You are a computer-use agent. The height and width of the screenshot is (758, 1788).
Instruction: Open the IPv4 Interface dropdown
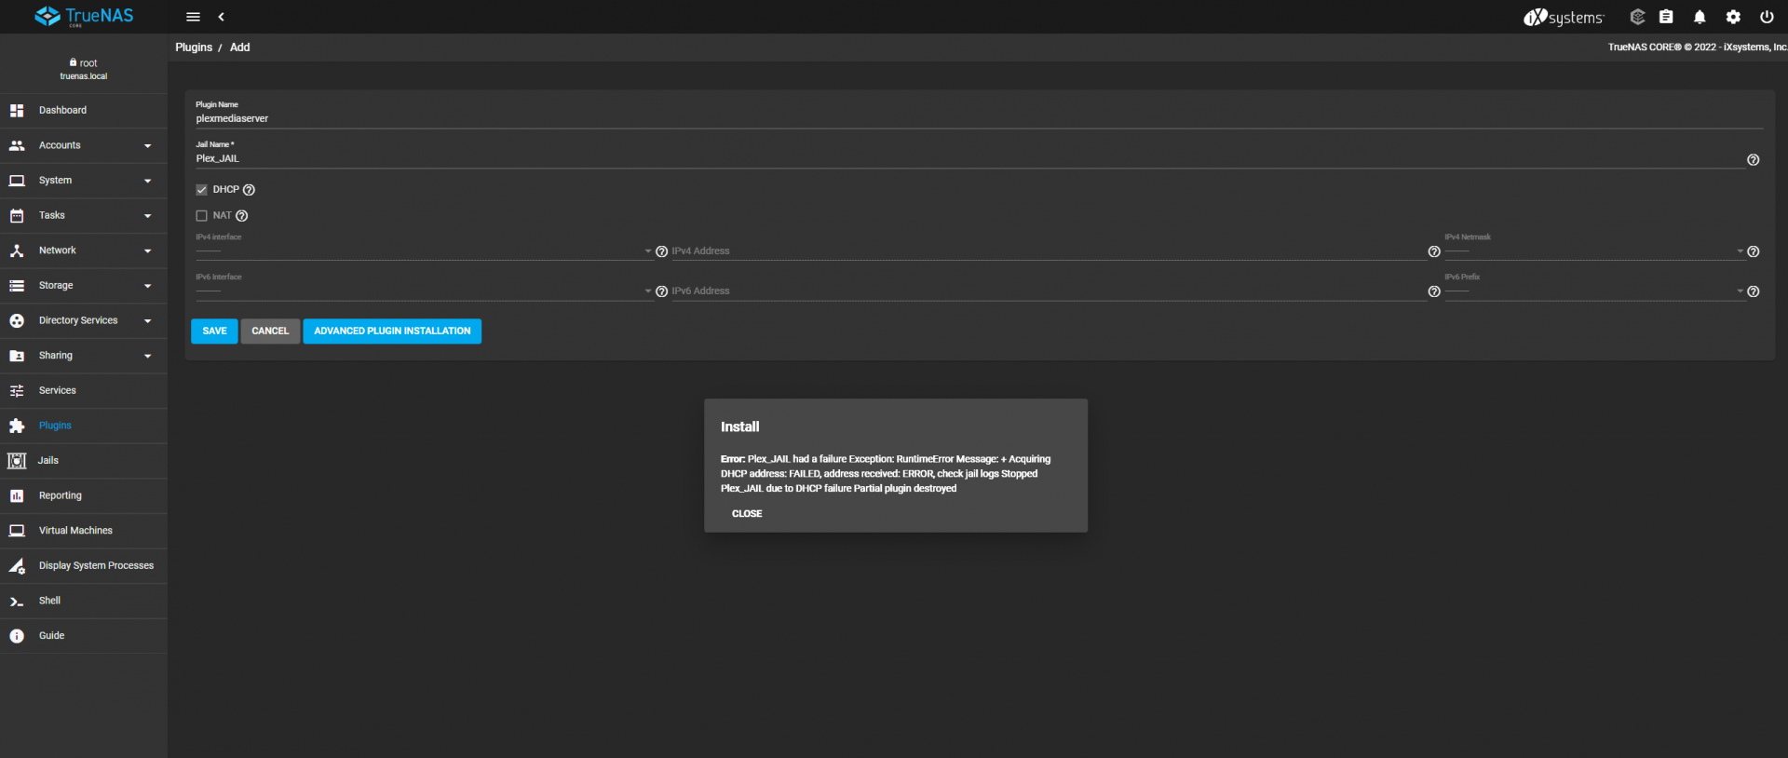coord(424,251)
